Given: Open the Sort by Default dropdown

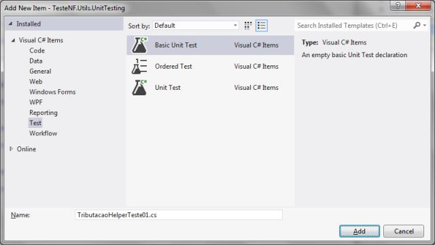Looking at the screenshot, I should (196, 26).
